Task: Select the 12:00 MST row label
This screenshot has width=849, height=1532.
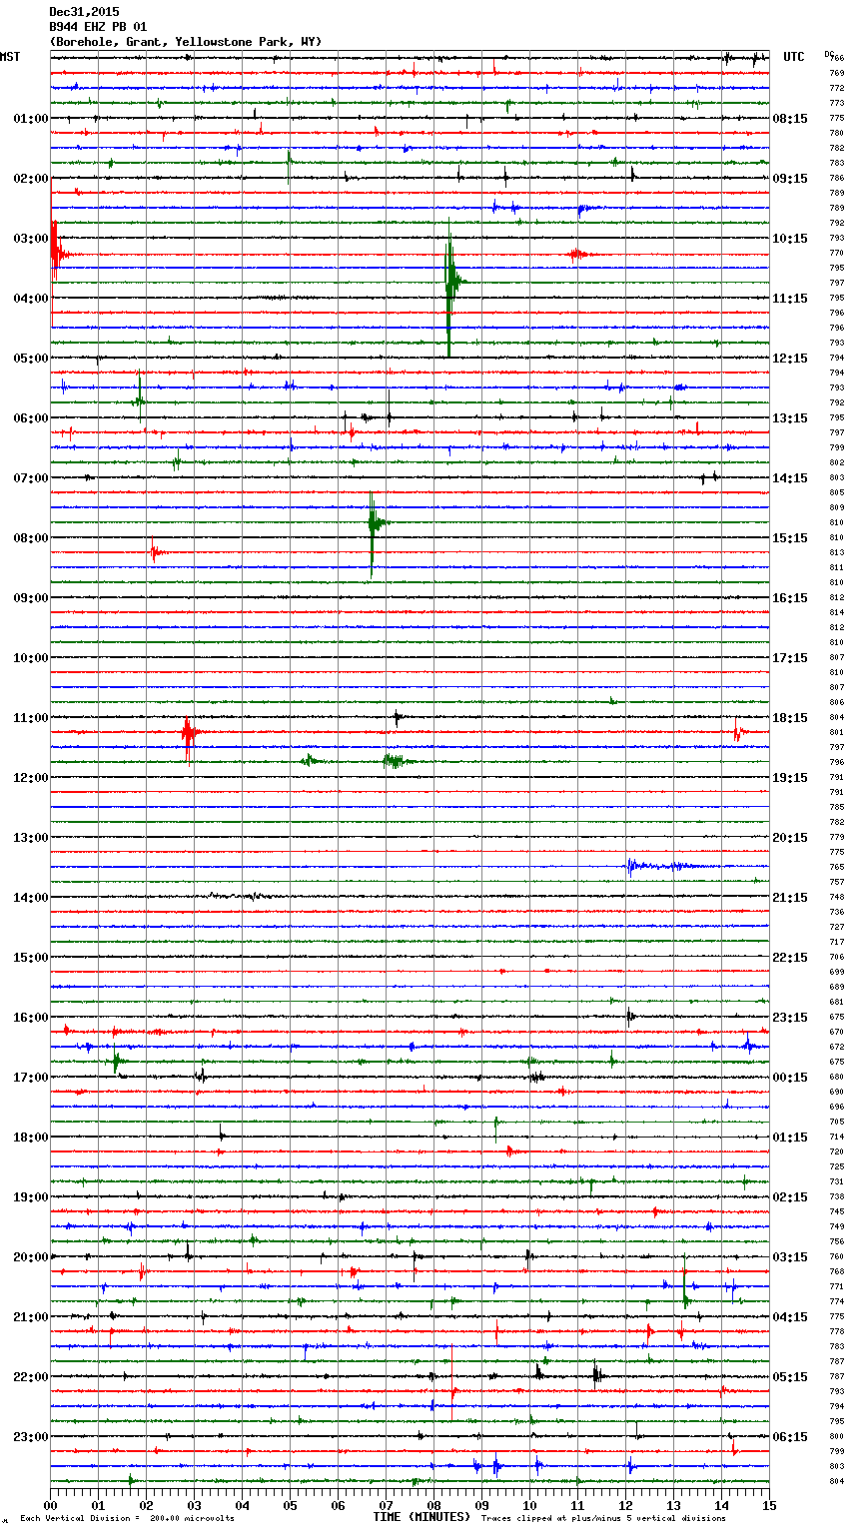Action: point(31,778)
